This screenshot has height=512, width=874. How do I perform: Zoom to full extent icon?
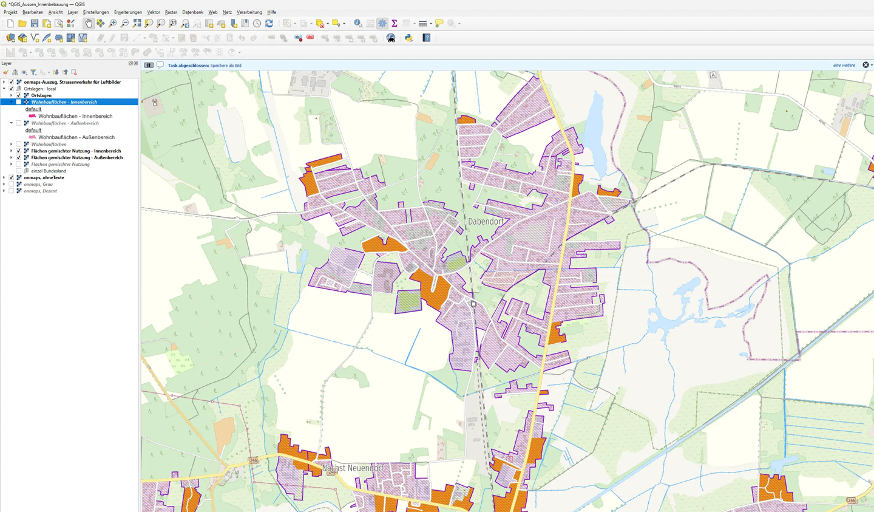pyautogui.click(x=137, y=23)
